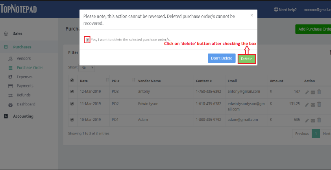Go to Expenses in the sidebar
331x170 pixels.
point(24,77)
